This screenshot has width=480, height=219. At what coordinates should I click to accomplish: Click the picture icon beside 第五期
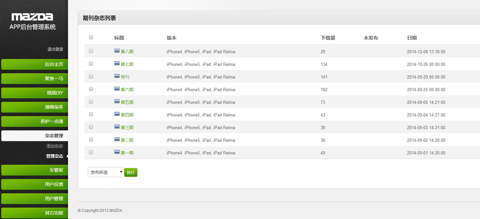pos(117,102)
